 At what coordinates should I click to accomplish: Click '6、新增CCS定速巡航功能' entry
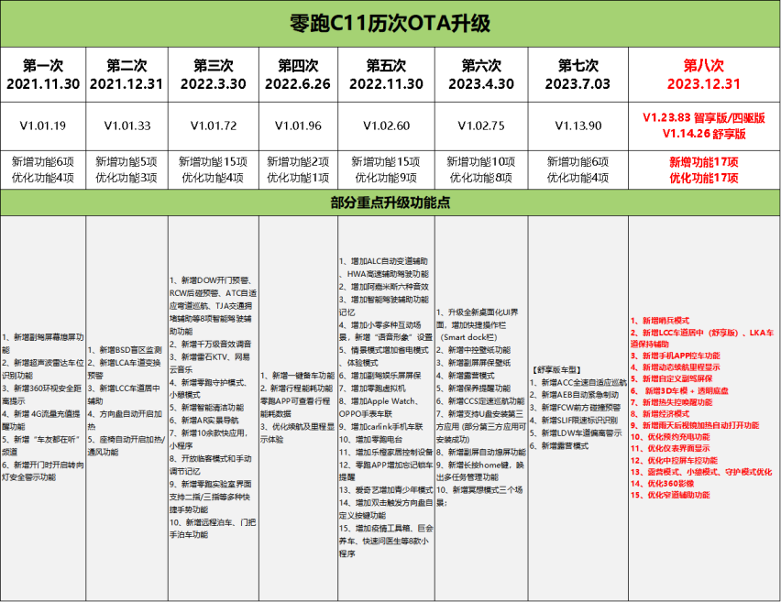(480, 400)
